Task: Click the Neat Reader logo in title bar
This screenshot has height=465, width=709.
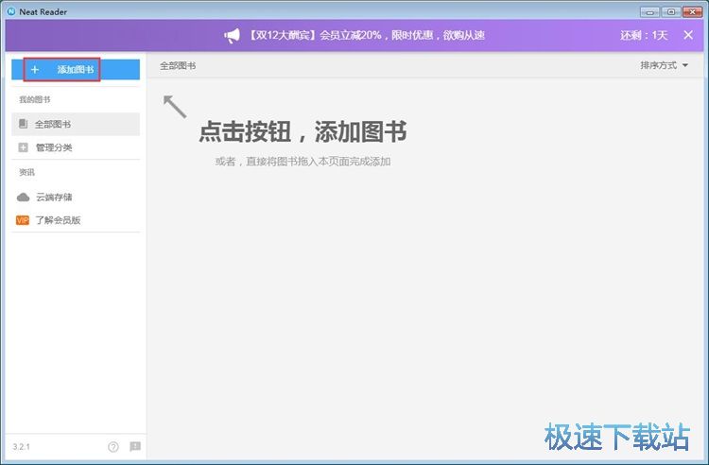Action: [10, 10]
